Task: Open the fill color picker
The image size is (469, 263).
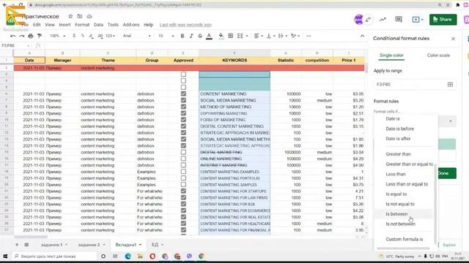Action: coord(221,36)
